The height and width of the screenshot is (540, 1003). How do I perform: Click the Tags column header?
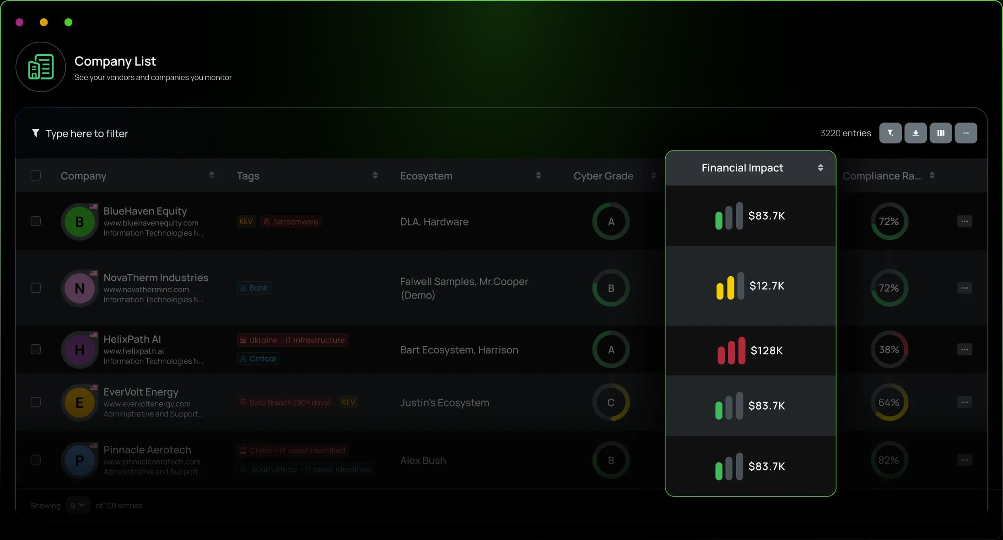tap(248, 176)
